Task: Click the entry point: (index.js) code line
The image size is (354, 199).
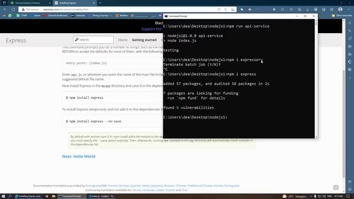Action: [86, 63]
